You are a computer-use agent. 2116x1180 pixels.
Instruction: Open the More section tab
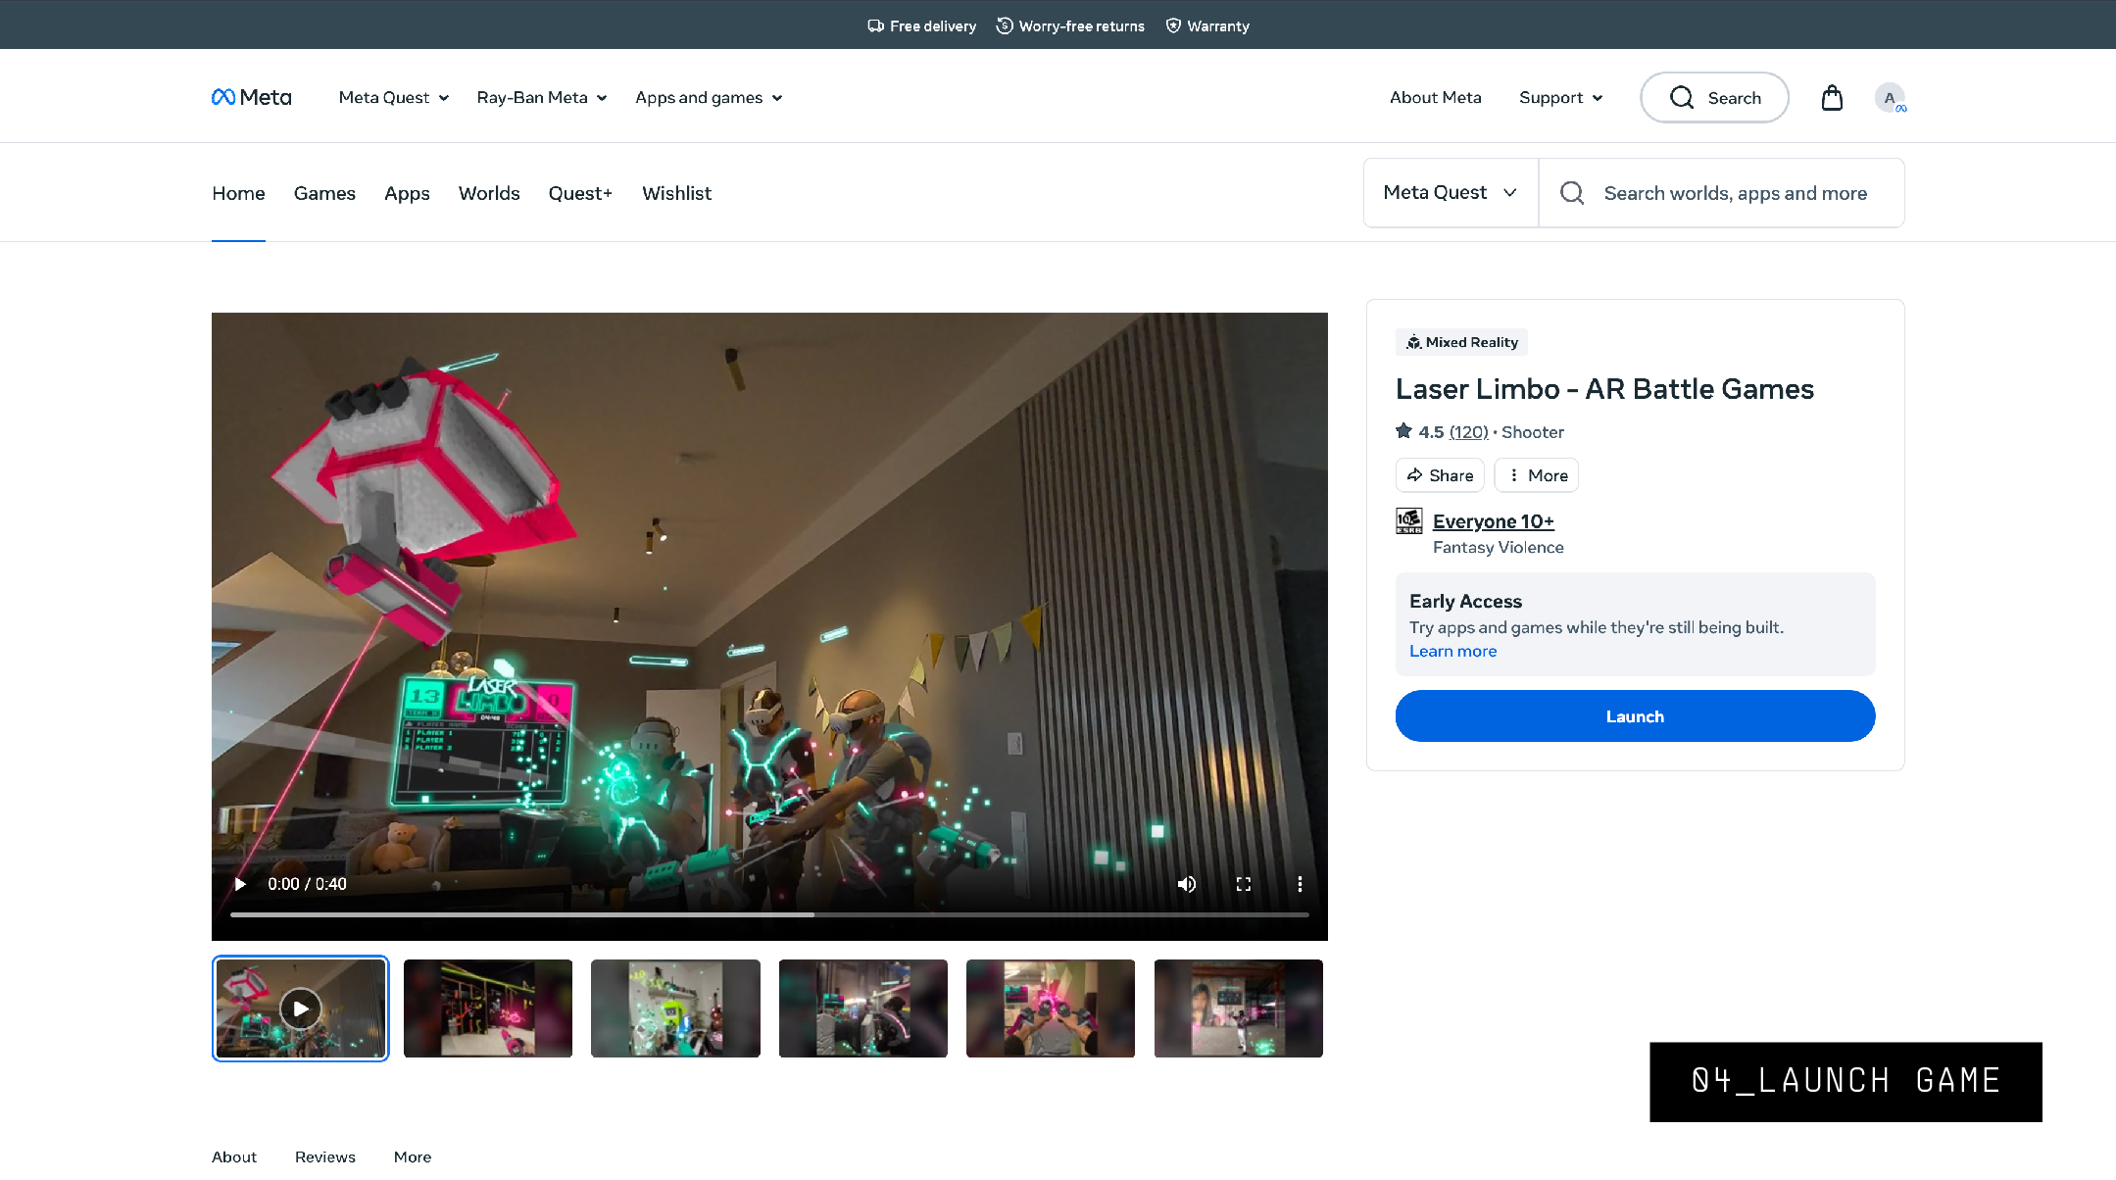coord(413,1156)
